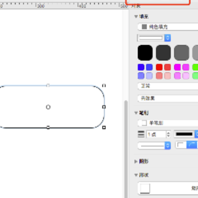Choose the lighter blue swatch beside pure blue
198x198 pixels.
(x=149, y=67)
